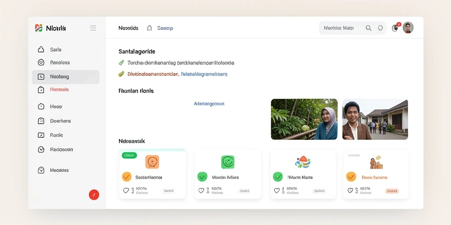Toggle green check circle beside Nlorin Morte
Viewport: 451px width, 225px height.
[x=278, y=177]
